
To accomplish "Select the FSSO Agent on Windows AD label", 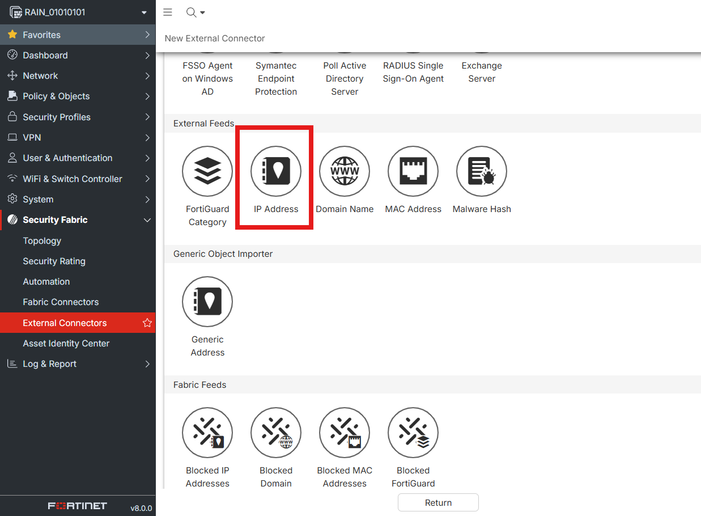I will [x=207, y=79].
